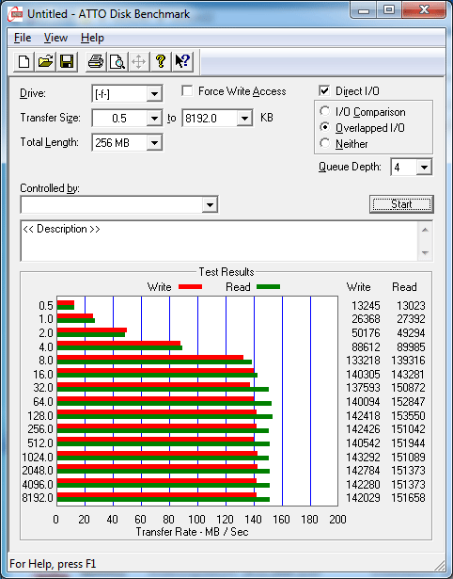
Task: Click the write value 142784
Action: tap(363, 471)
